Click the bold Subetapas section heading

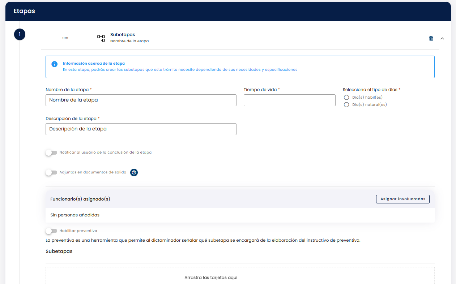coord(59,251)
